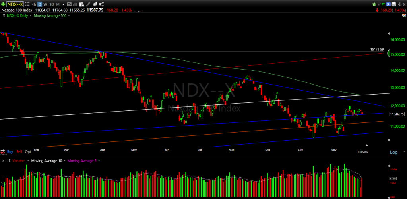Screen dimensions: 407x199
Task: Click the red -168.28 (-1.43%) change readout
Action: click(390, 10)
